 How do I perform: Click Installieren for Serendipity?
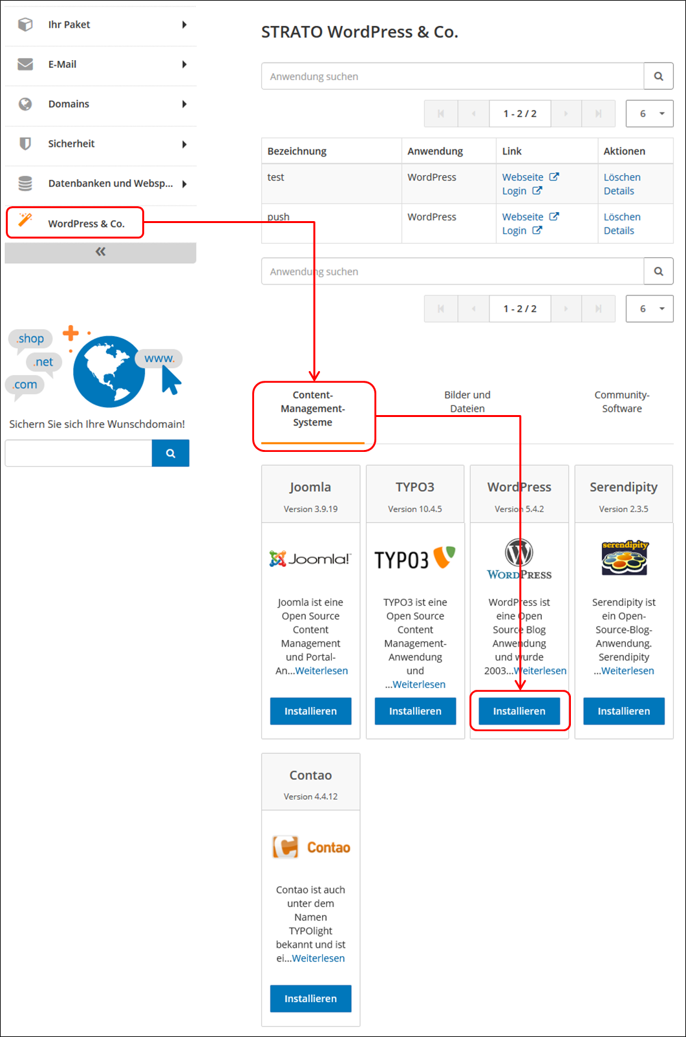tap(624, 711)
